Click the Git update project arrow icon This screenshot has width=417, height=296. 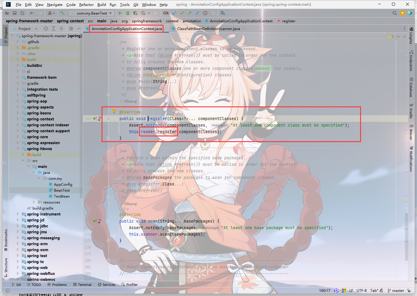(x=174, y=13)
